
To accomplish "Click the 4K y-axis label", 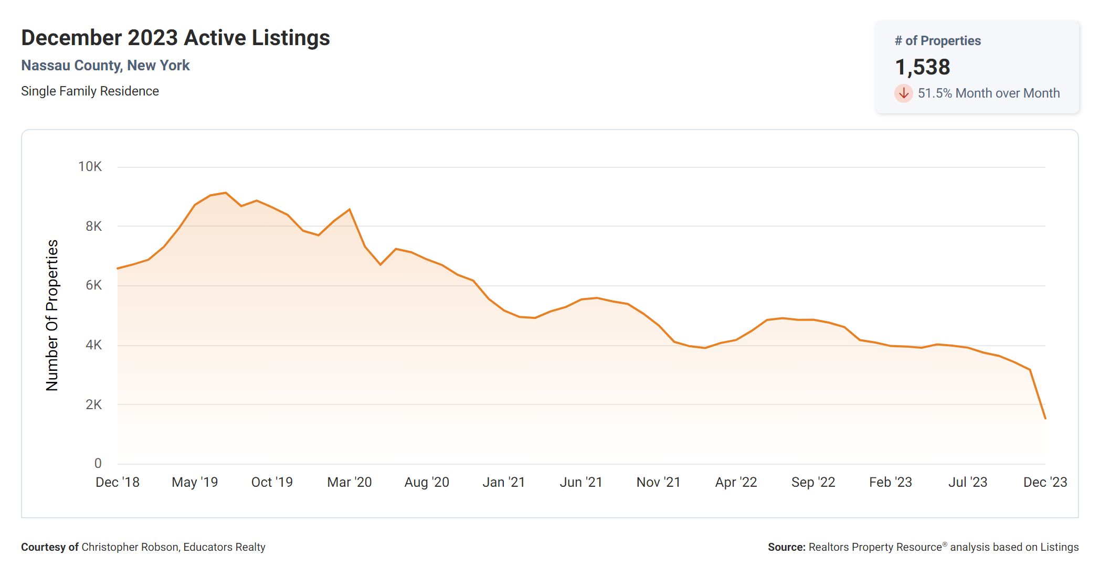I will (93, 345).
